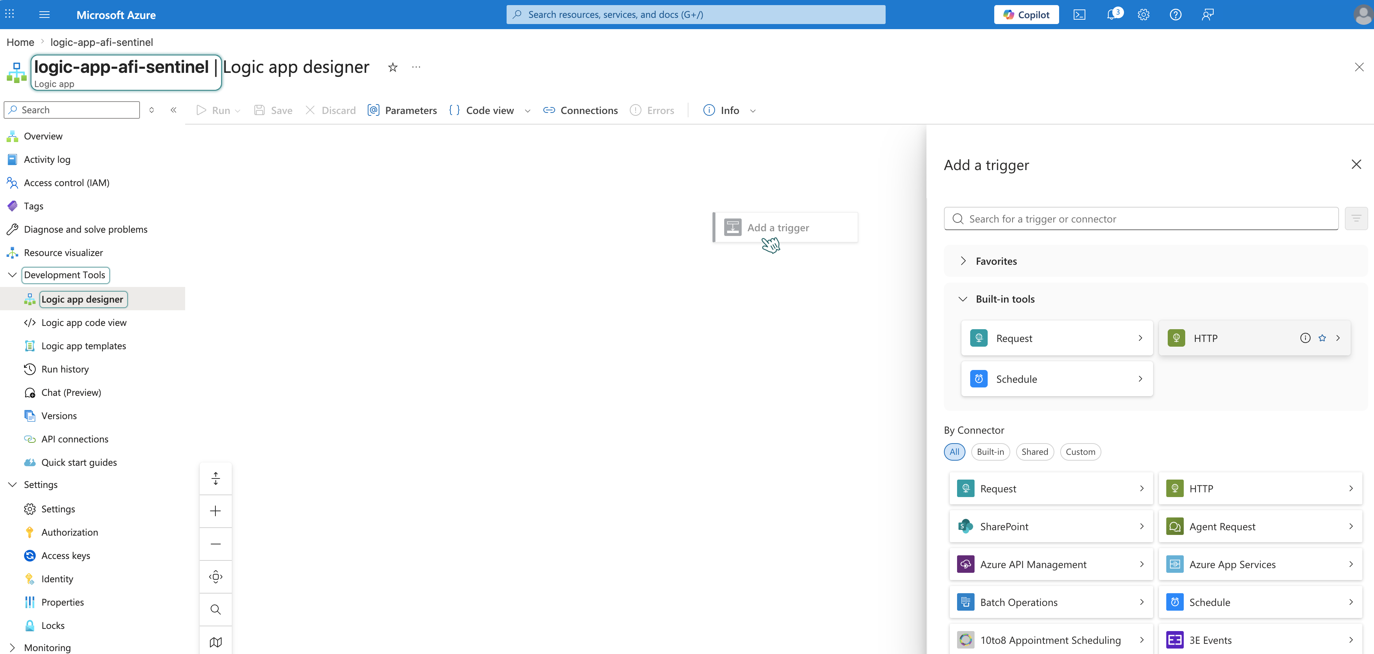Image resolution: width=1374 pixels, height=654 pixels.
Task: Show info for the HTTP built-in tool
Action: point(1305,338)
